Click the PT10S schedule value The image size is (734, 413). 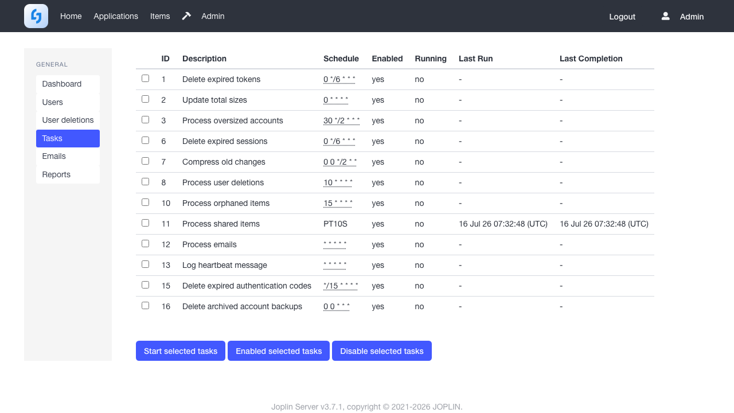[335, 224]
